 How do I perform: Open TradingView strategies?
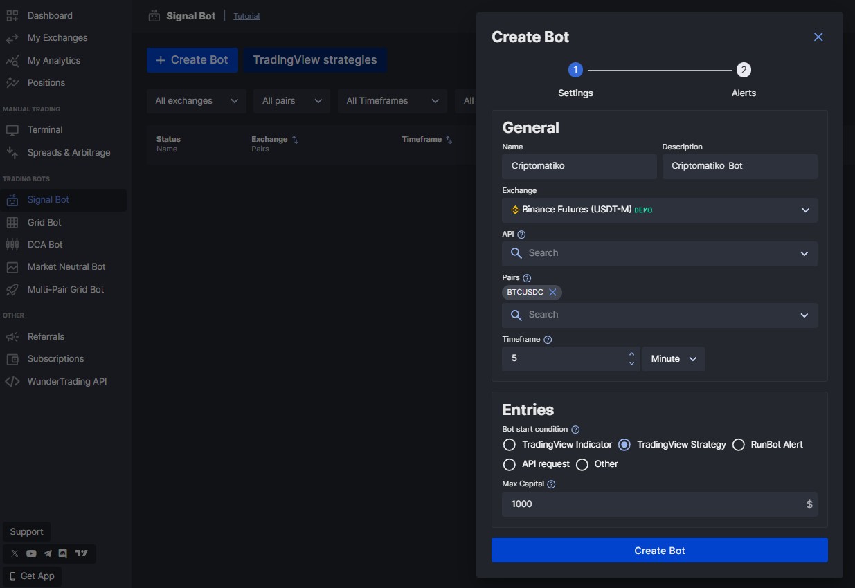(315, 60)
